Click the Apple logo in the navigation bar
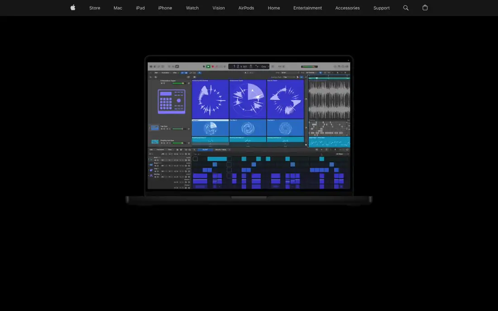This screenshot has height=311, width=498. (73, 8)
